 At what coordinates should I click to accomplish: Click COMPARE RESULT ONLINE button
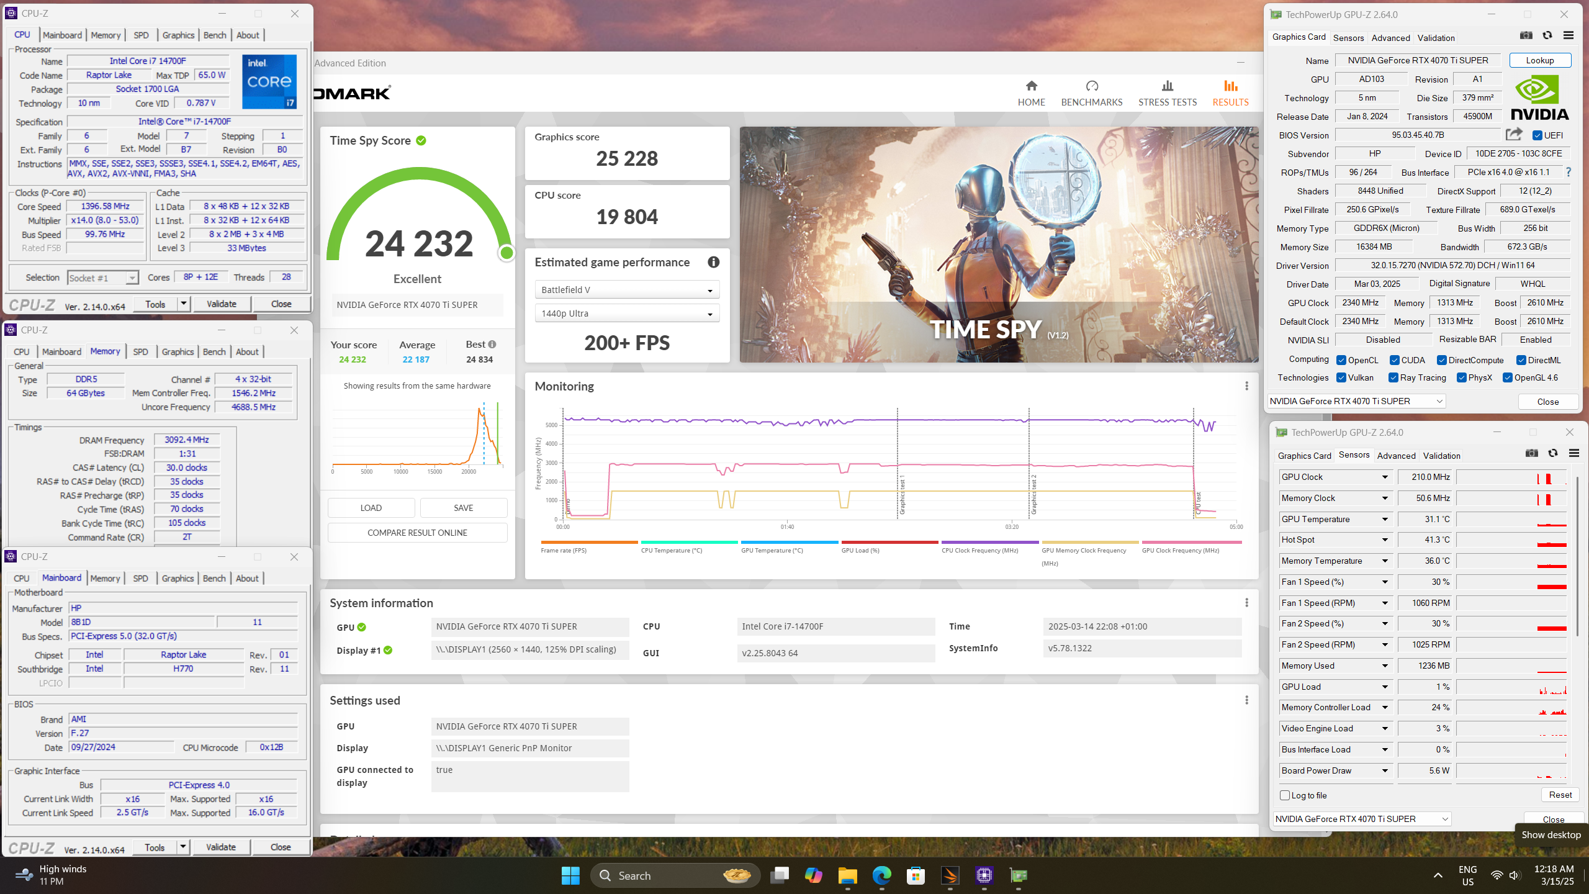pyautogui.click(x=417, y=533)
